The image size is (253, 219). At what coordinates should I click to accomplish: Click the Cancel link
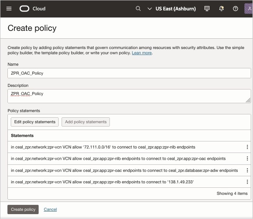coord(50,210)
